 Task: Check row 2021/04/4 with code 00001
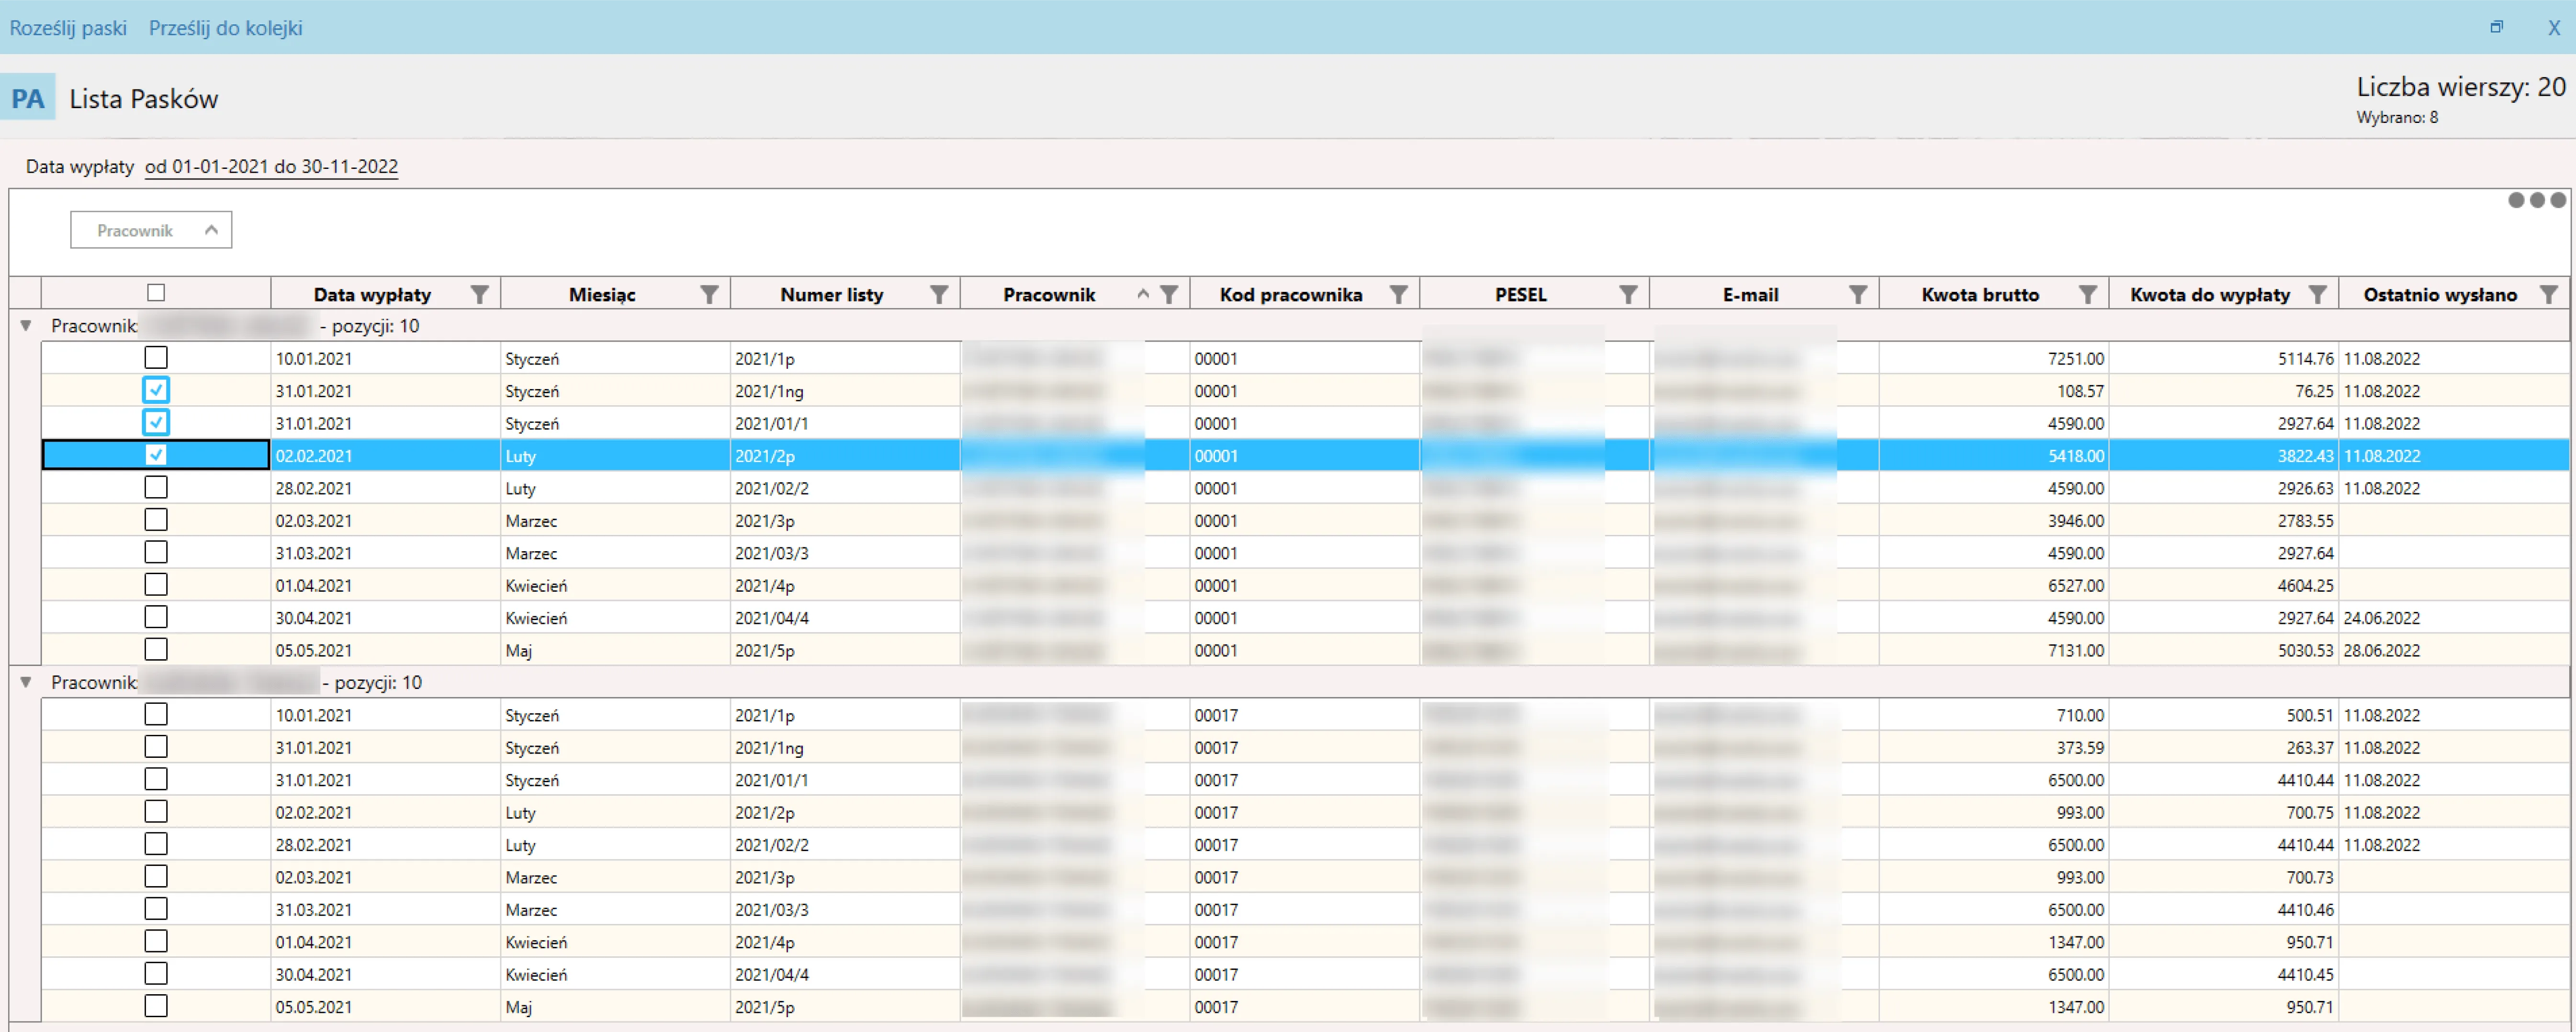click(x=156, y=617)
